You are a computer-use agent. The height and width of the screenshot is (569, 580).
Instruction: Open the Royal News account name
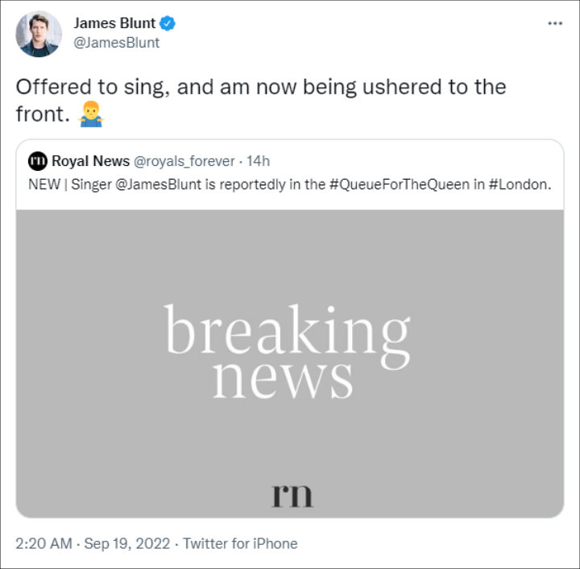click(90, 161)
